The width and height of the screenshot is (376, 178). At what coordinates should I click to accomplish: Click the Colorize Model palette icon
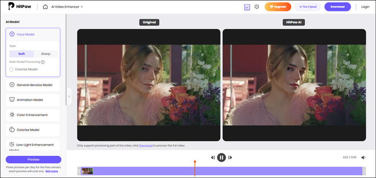click(x=12, y=130)
